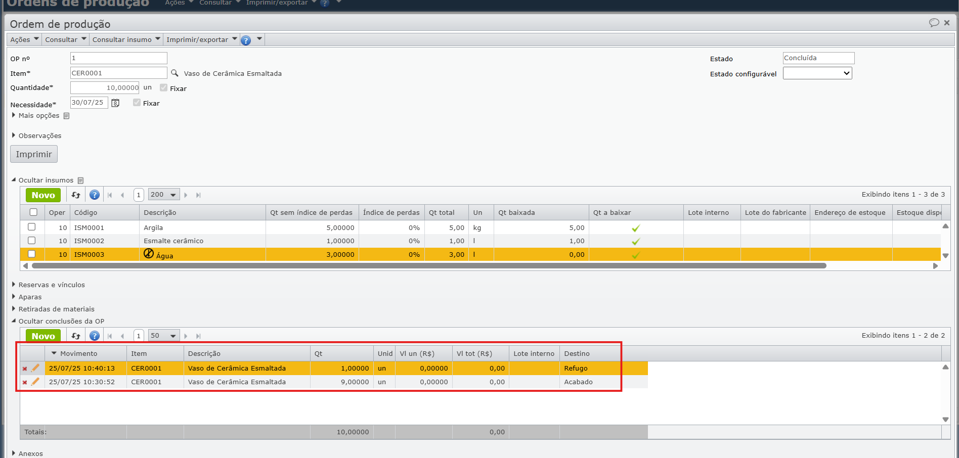
Task: Click the options icon beside Mais opções
Action: point(66,116)
